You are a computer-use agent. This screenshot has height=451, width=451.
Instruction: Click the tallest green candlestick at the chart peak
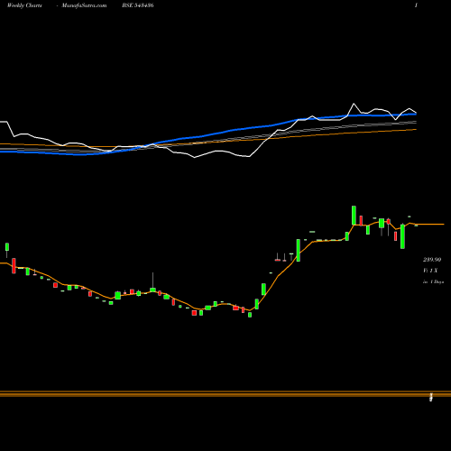coord(354,216)
